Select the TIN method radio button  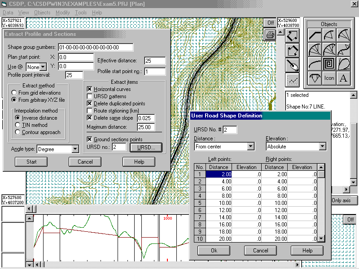pyautogui.click(x=18, y=125)
